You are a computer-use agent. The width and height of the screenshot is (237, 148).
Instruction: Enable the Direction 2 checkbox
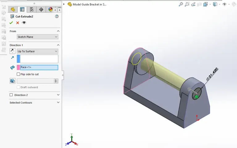point(11,95)
